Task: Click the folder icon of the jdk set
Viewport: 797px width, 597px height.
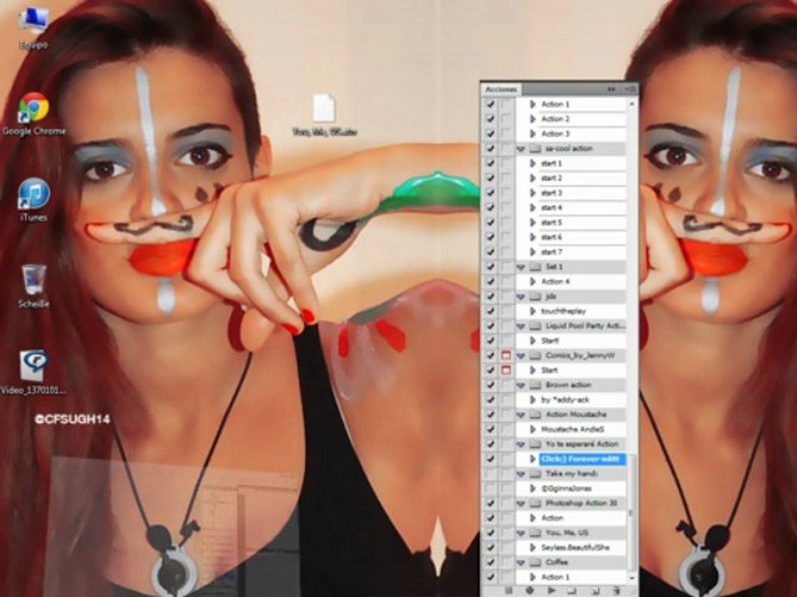Action: point(535,296)
